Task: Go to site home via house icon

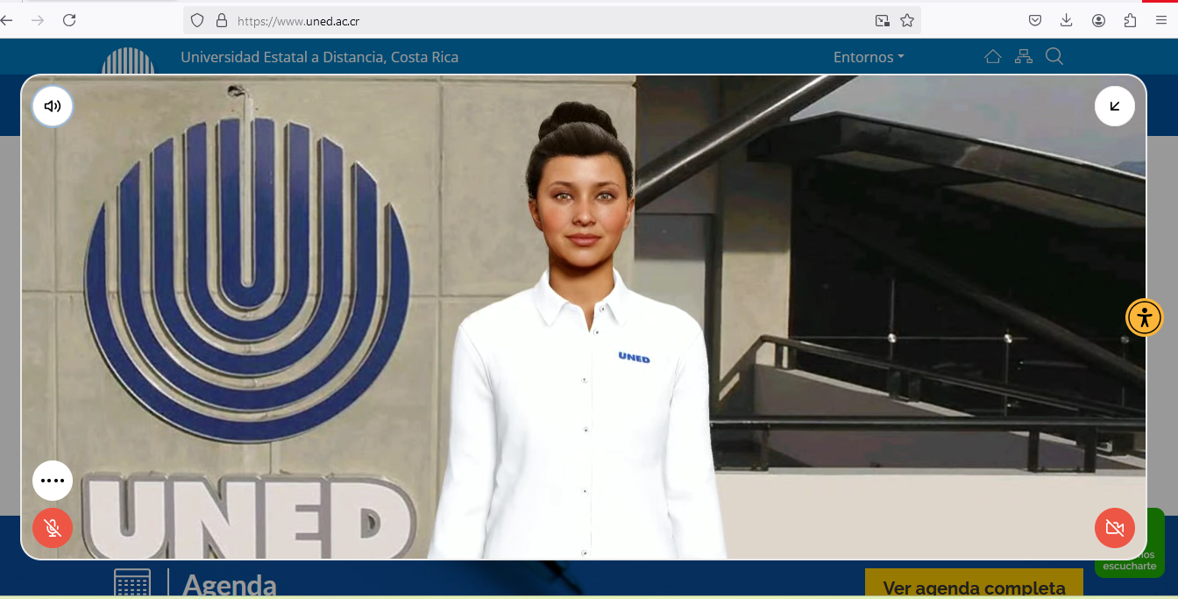Action: [x=992, y=57]
